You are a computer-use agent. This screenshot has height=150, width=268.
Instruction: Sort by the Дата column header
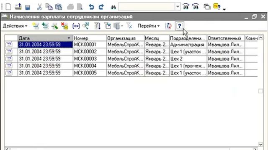(x=45, y=38)
